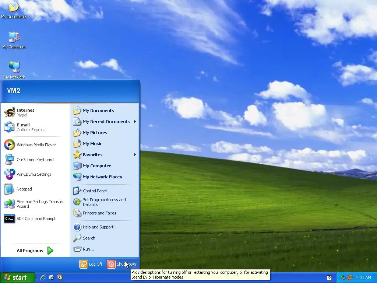Click the Safely Remove Hardware tray icon

click(x=343, y=278)
